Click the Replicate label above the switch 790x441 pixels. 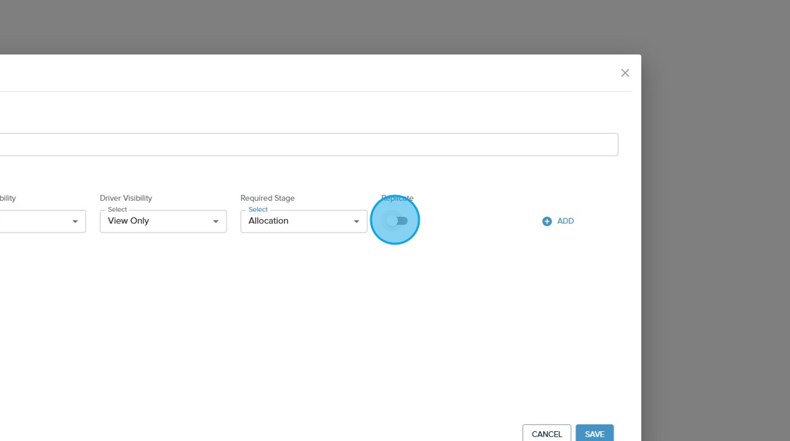pos(397,198)
